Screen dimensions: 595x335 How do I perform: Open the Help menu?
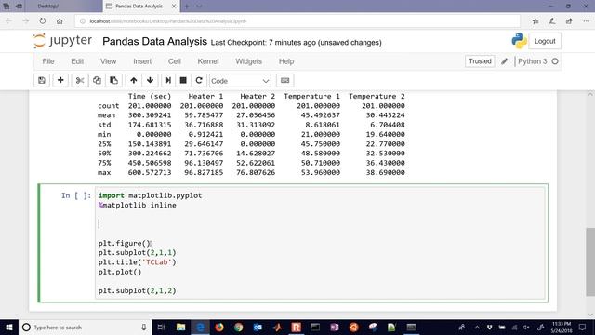(286, 61)
